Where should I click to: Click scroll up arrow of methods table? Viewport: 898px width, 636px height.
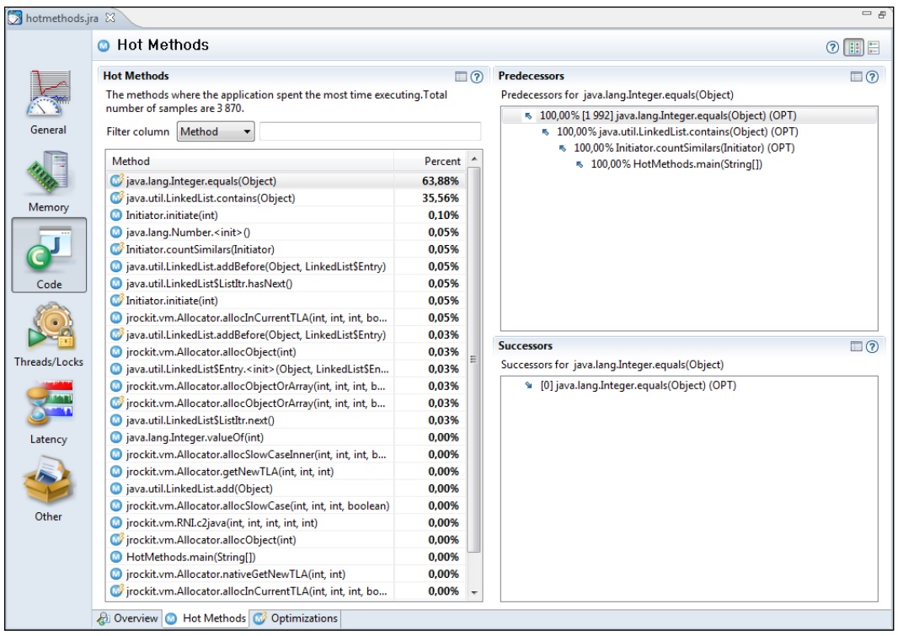(x=474, y=158)
